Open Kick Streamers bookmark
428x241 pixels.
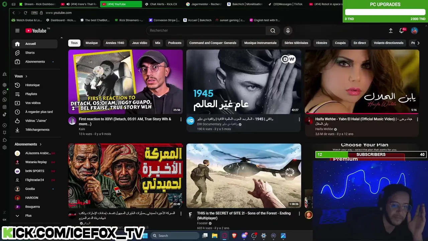pyautogui.click(x=128, y=20)
